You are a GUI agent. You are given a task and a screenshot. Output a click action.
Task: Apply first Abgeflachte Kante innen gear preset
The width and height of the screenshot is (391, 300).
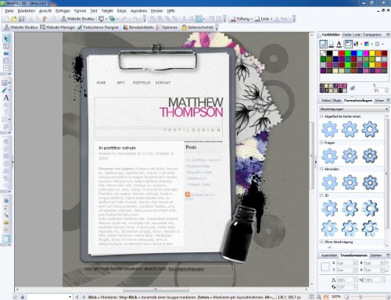pyautogui.click(x=329, y=129)
